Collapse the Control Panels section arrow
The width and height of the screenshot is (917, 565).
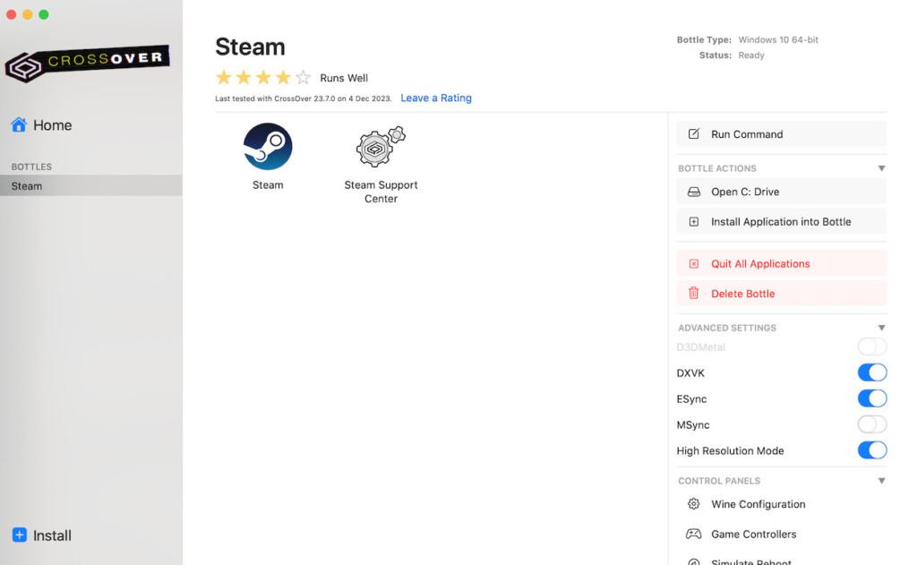pos(881,481)
